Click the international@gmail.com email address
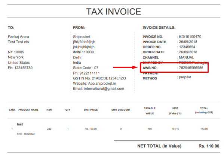 (x=104, y=89)
